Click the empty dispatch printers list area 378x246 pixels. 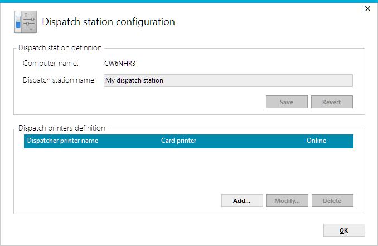[x=188, y=169]
